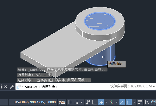Viewport: 156px width, 106px height.
Task: Select the blue cylinder top face
Action: (x=100, y=21)
